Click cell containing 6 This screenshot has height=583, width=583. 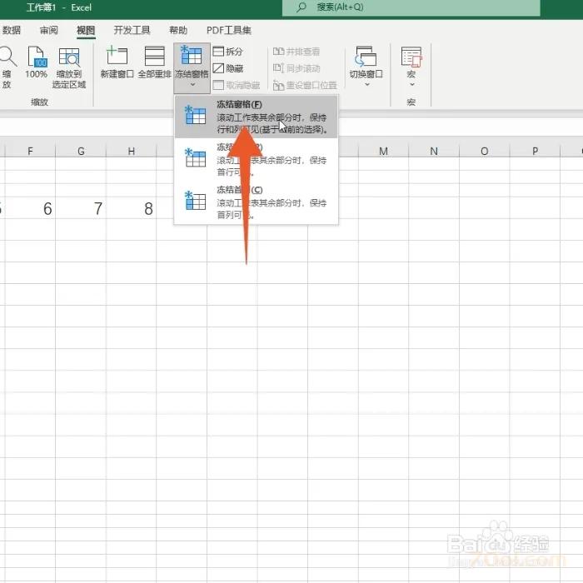point(30,208)
